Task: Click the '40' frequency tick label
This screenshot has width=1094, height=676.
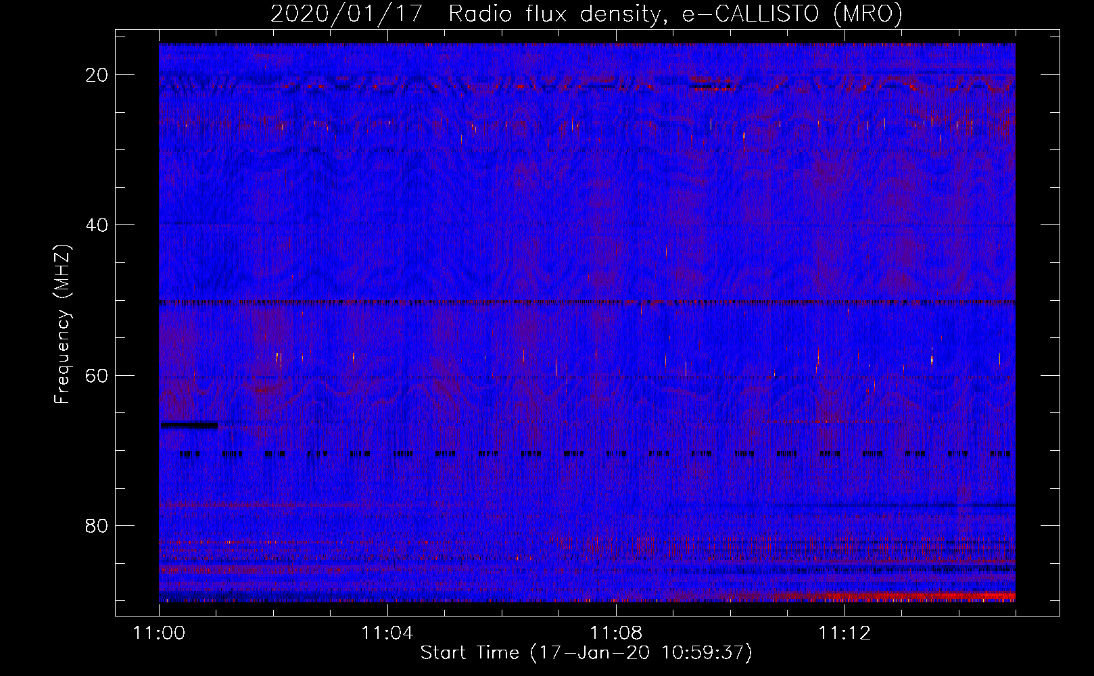Action: tap(97, 225)
